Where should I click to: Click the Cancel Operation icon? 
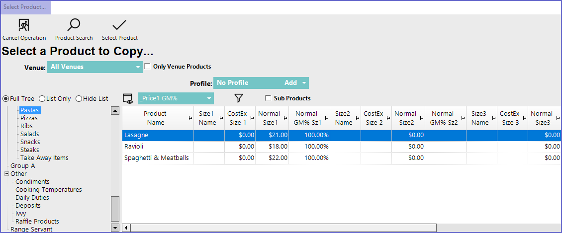(24, 25)
